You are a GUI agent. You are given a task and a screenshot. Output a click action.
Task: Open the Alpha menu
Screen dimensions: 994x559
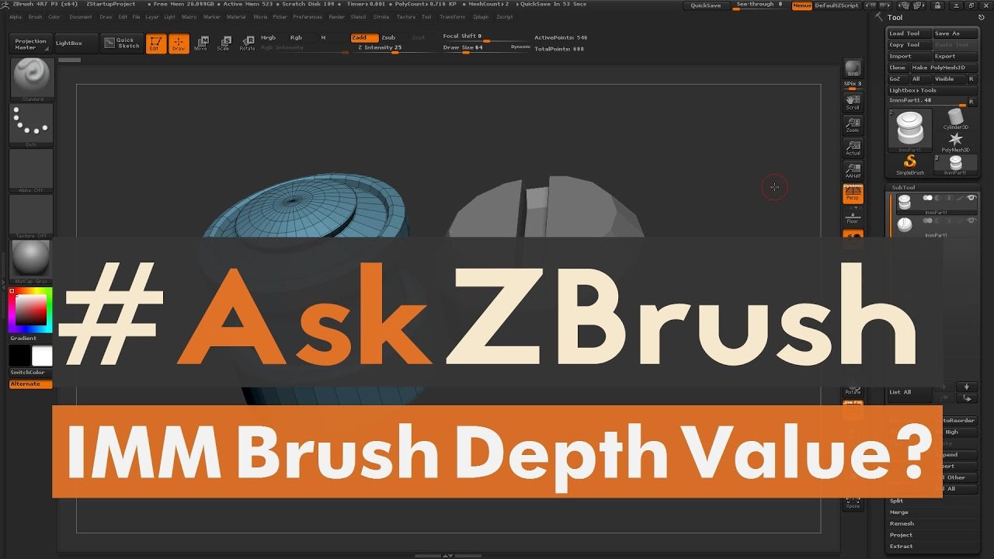tap(16, 16)
